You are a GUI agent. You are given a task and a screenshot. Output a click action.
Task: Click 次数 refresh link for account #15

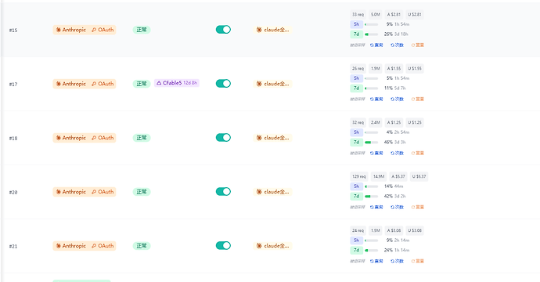[x=397, y=45]
